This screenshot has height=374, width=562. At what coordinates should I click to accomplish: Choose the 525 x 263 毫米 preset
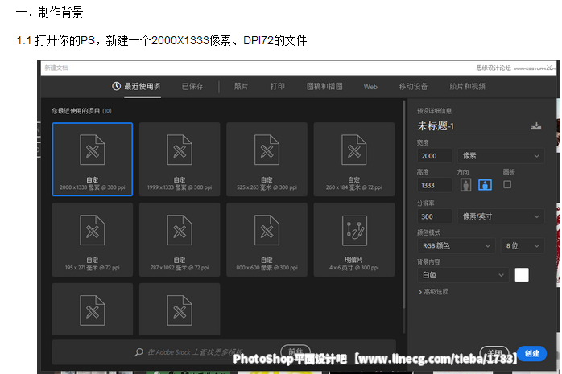[267, 159]
